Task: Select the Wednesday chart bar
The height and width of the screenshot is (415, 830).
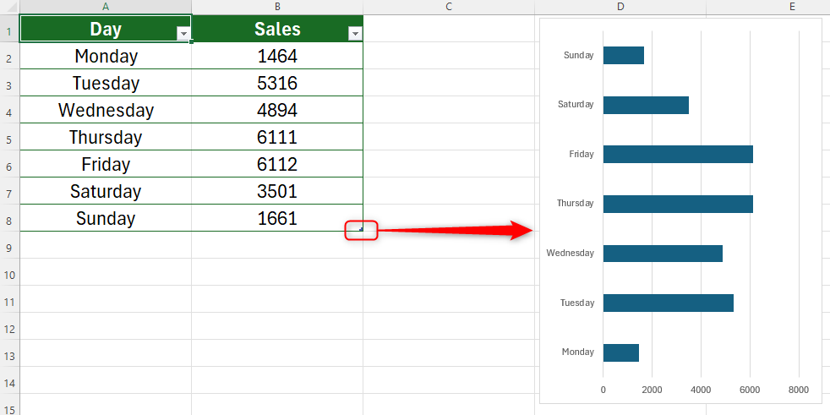Action: pyautogui.click(x=662, y=254)
